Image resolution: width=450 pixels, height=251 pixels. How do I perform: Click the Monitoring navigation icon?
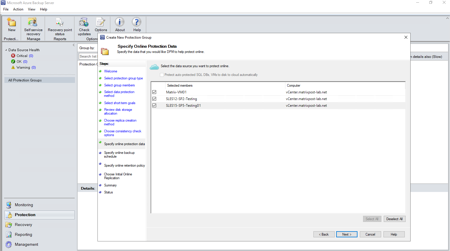(x=9, y=205)
